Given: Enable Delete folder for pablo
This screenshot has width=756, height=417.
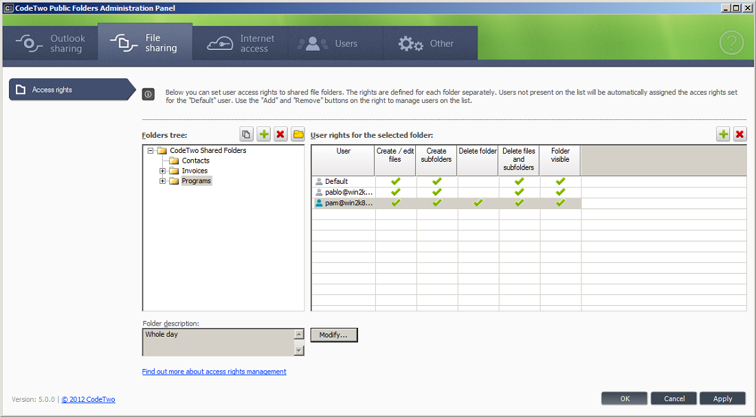Looking at the screenshot, I should click(x=478, y=192).
